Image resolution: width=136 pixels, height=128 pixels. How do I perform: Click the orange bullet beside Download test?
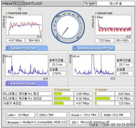(x=7, y=13)
